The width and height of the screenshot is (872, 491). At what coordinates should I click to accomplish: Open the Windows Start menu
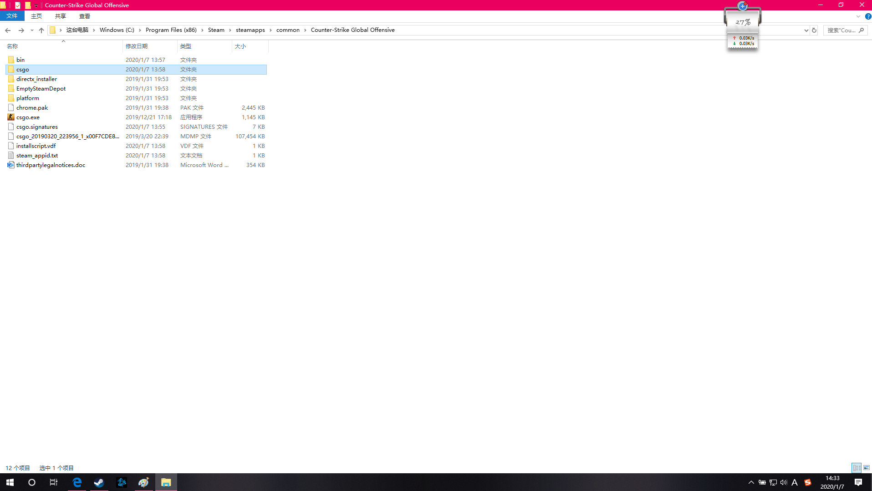[x=10, y=482]
